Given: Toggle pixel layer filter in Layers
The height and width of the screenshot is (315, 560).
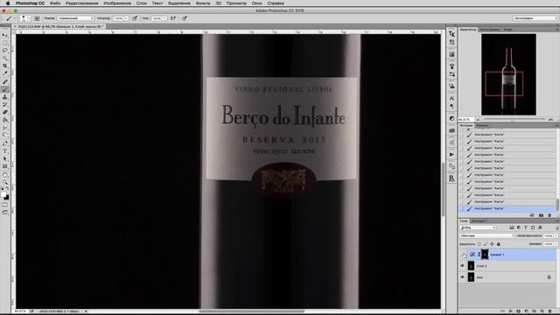Looking at the screenshot, I should coord(511,227).
